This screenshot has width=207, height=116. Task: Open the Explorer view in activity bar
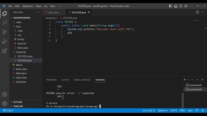5,14
